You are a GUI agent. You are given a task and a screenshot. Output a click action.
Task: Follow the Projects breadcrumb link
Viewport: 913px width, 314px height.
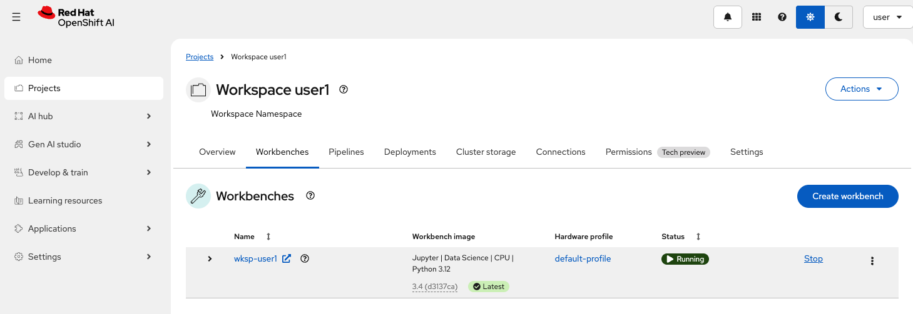200,57
